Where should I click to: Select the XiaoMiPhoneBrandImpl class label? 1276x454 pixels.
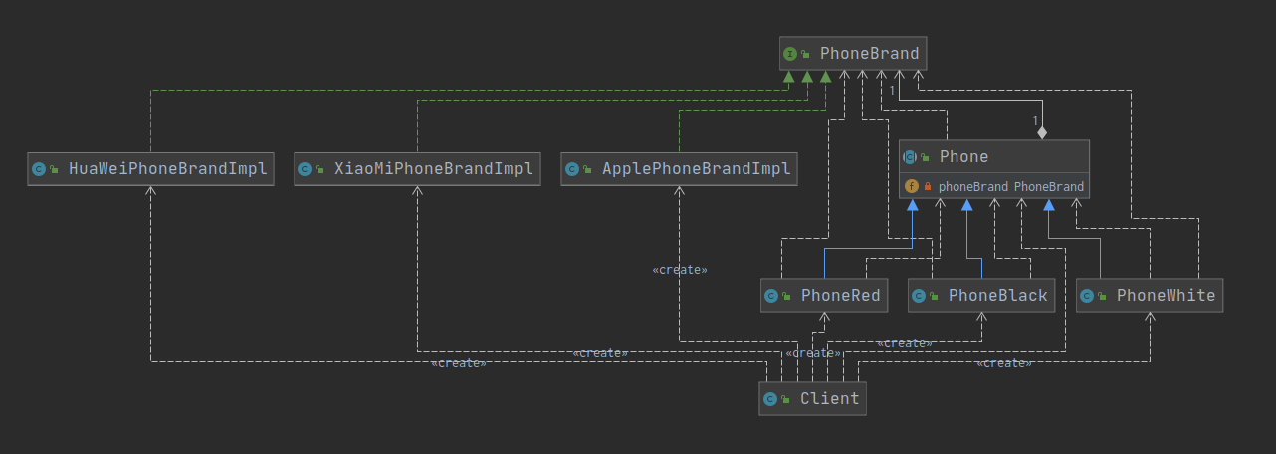pos(434,169)
